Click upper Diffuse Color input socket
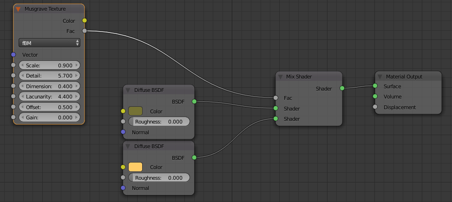 tap(123, 111)
